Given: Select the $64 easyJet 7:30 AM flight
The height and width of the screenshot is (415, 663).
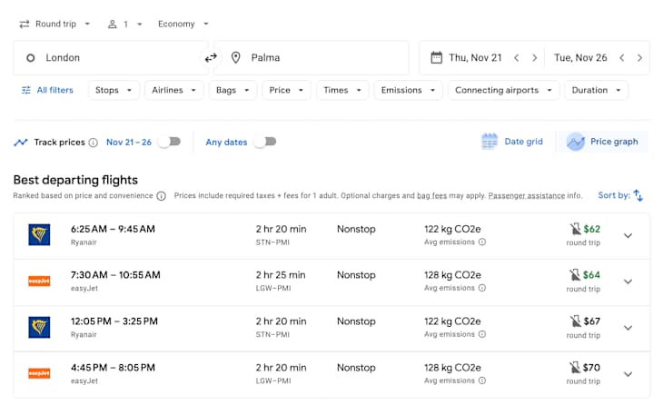Looking at the screenshot, I should pyautogui.click(x=318, y=282).
